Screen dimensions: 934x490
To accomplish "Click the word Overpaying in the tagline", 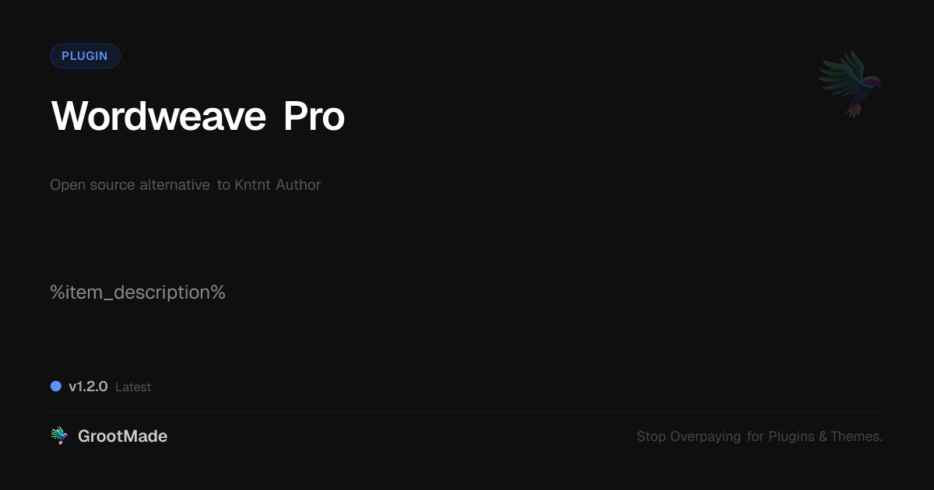I will pos(706,437).
